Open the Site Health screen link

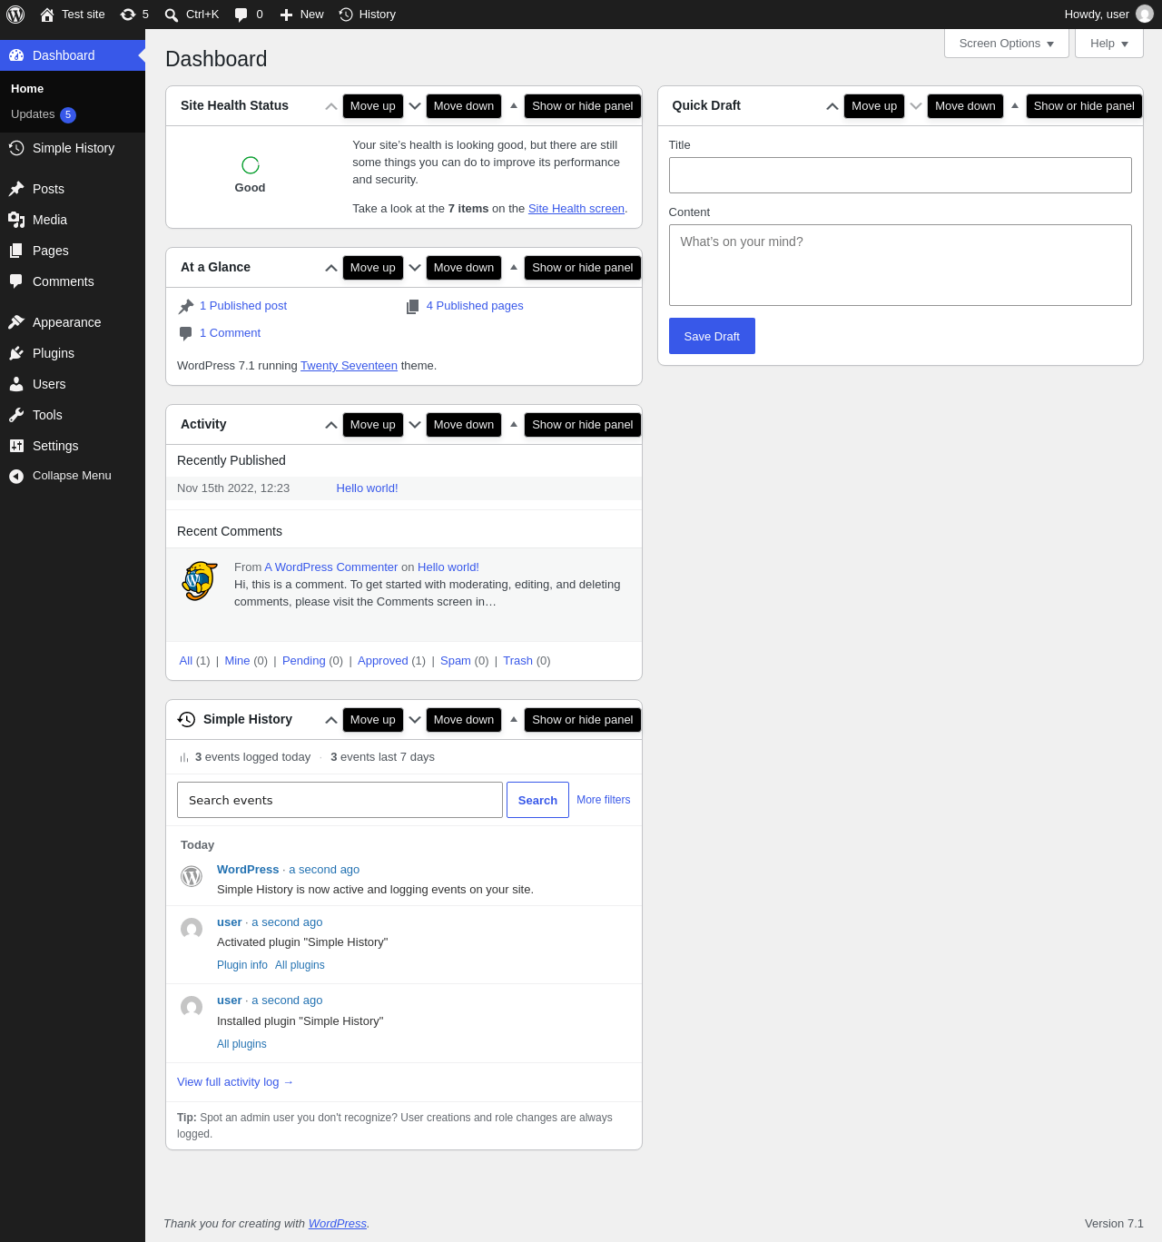click(x=576, y=209)
